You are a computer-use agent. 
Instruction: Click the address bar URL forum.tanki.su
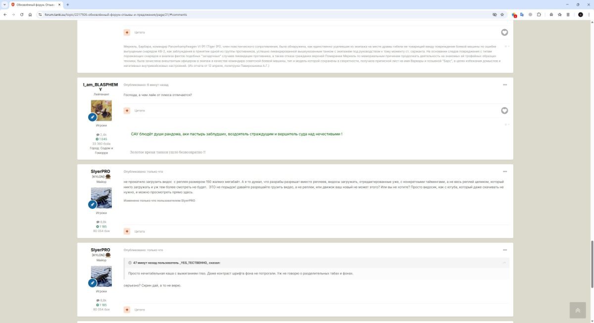click(116, 15)
